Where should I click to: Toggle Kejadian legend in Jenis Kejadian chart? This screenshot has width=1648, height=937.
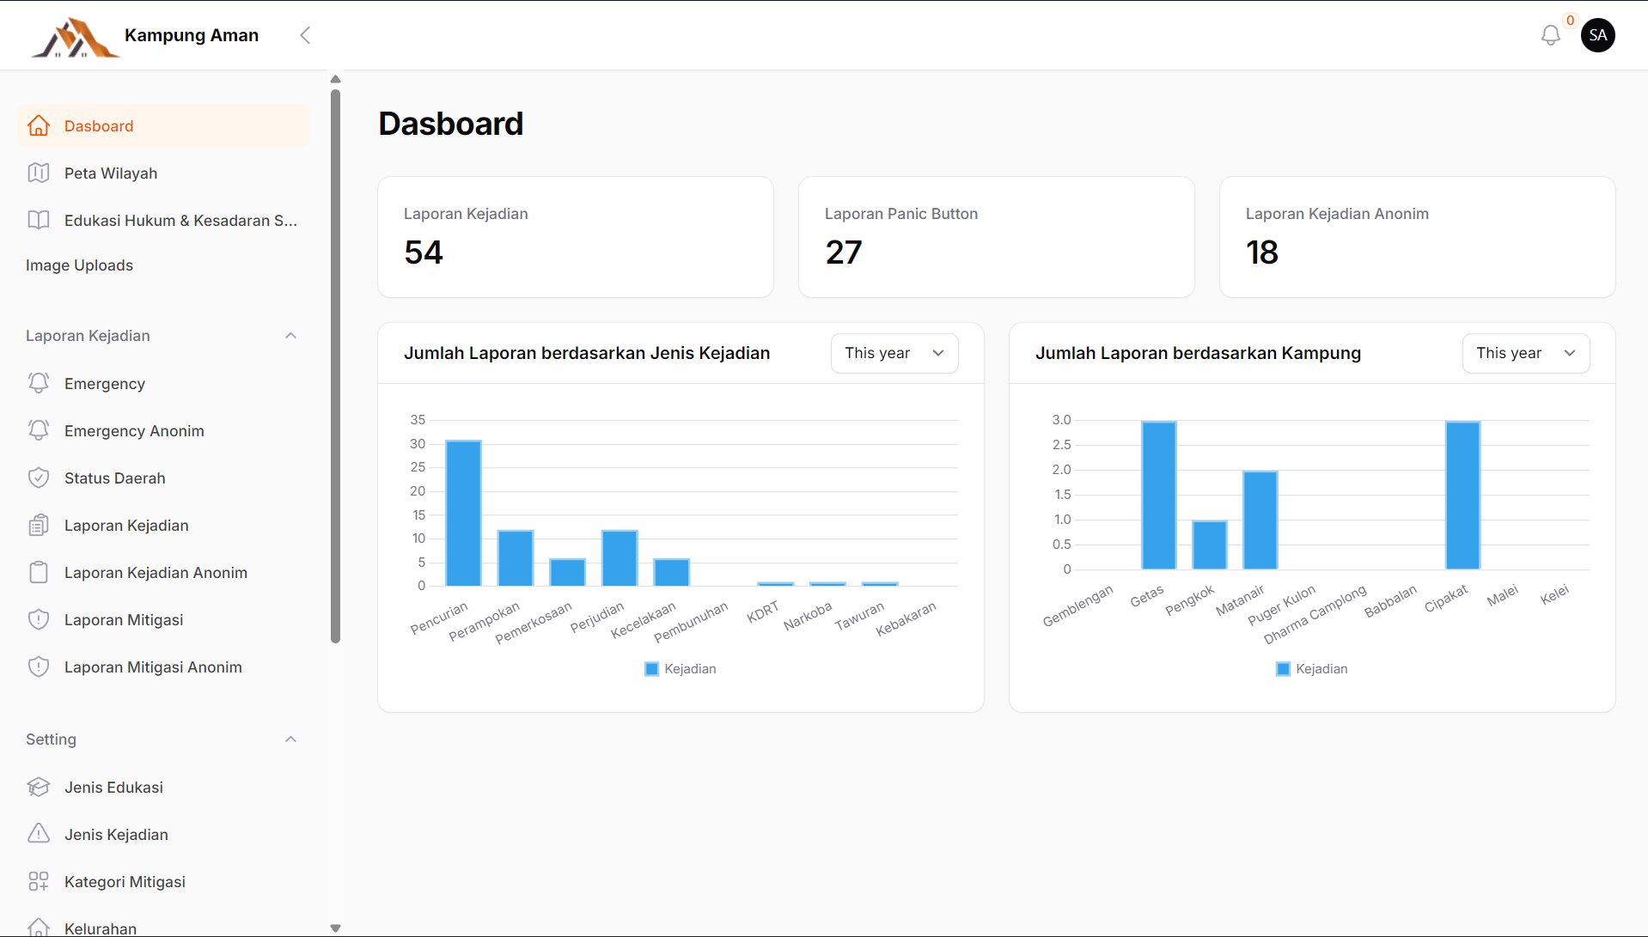click(x=680, y=669)
